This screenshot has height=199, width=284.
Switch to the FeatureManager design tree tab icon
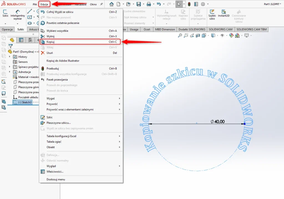12,40
